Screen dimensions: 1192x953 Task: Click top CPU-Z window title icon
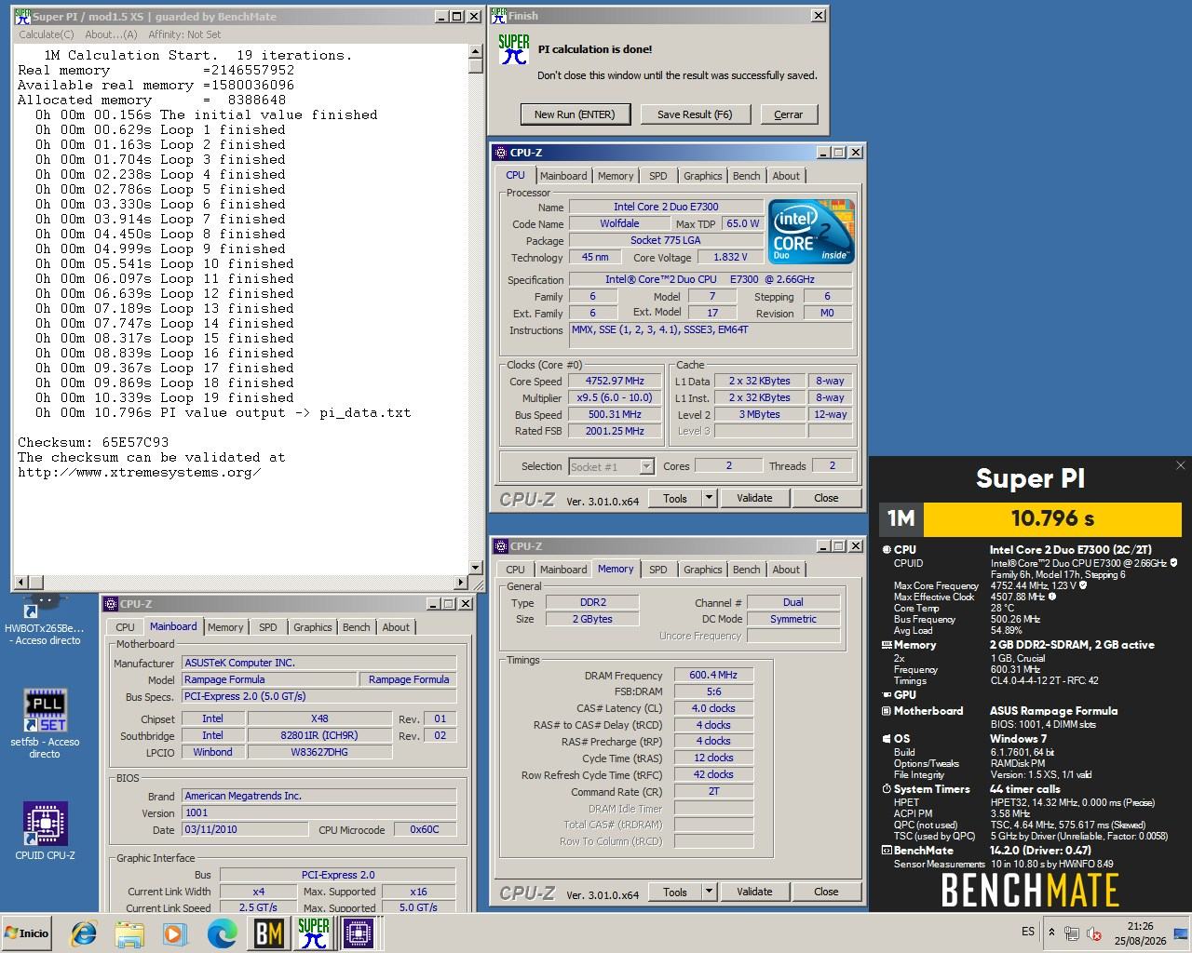click(x=501, y=153)
